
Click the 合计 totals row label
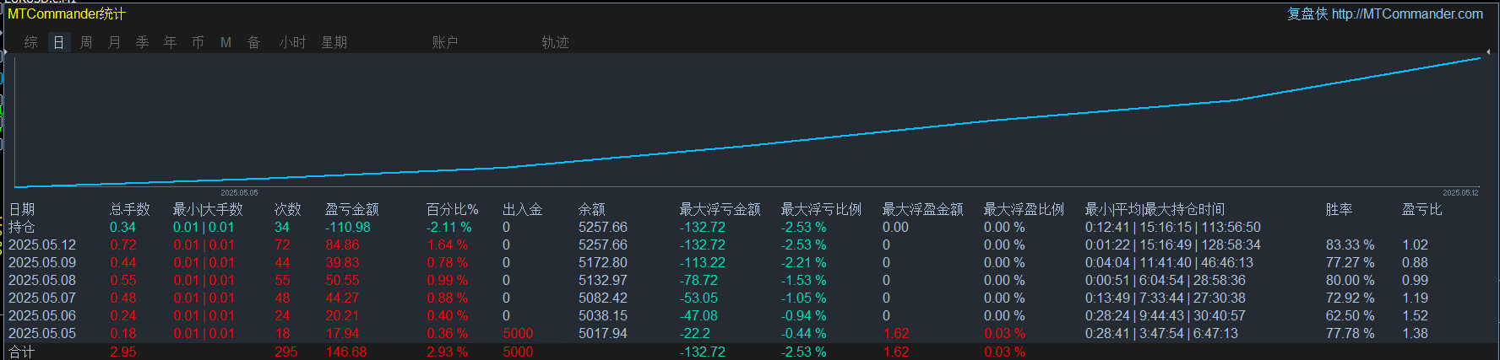[x=22, y=352]
